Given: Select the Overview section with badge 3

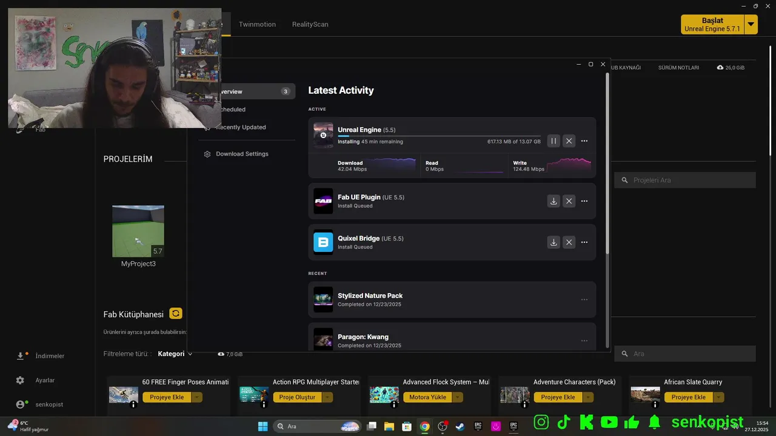Looking at the screenshot, I should click(x=257, y=91).
